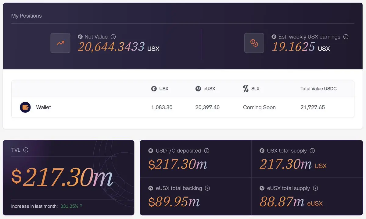Click the 331.35% monthly increase value
Image resolution: width=366 pixels, height=219 pixels.
pos(69,206)
